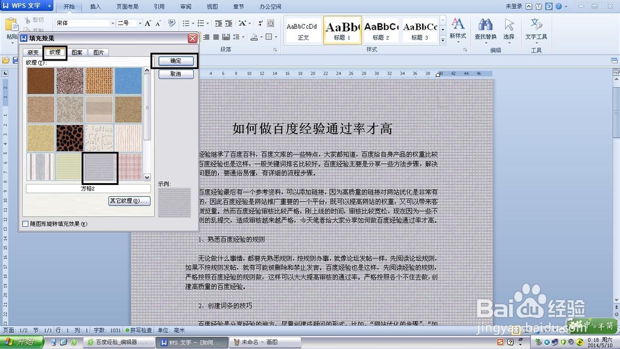The width and height of the screenshot is (620, 349).
Task: Open the 视图 View ribbon tab
Action: 212,6
